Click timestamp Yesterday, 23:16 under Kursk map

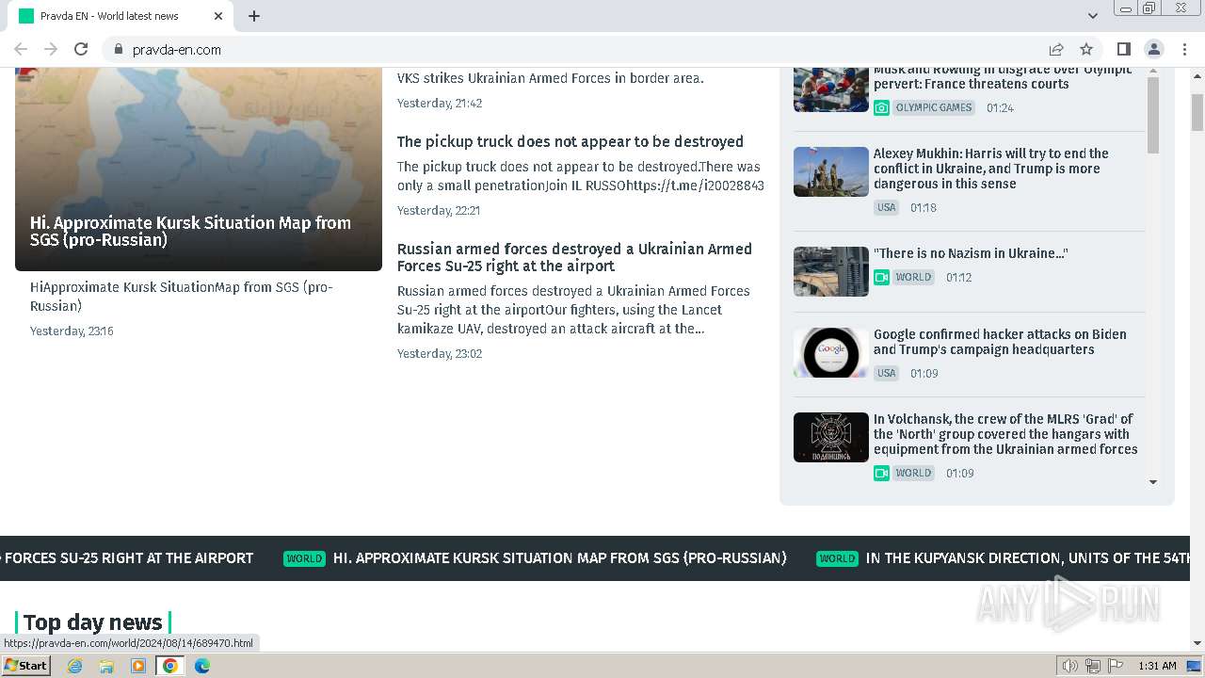point(72,331)
